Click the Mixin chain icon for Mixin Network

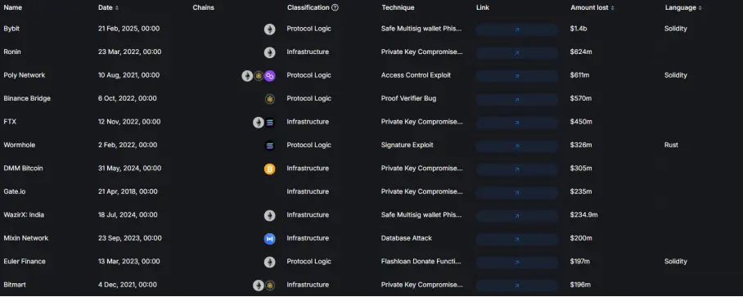[x=269, y=239]
